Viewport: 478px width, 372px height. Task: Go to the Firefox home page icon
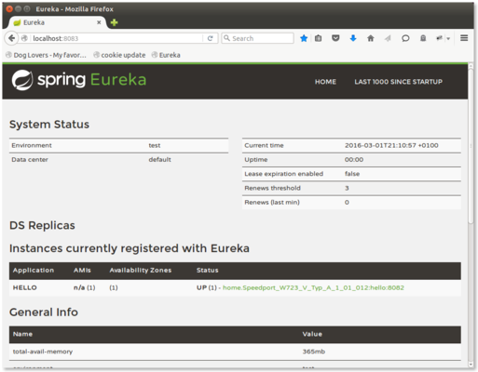point(370,38)
